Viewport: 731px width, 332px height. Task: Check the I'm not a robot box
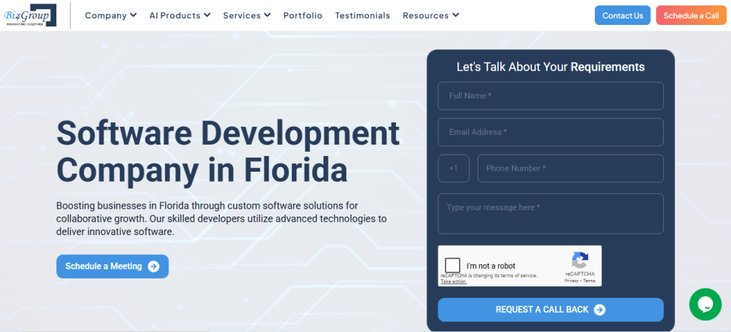click(x=453, y=266)
